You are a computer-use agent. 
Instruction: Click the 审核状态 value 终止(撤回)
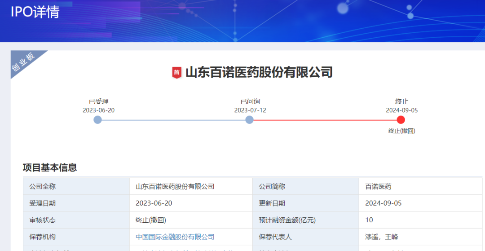(x=151, y=220)
